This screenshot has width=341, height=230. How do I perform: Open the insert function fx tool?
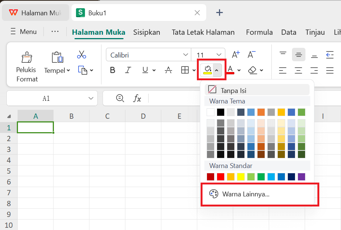(x=137, y=98)
